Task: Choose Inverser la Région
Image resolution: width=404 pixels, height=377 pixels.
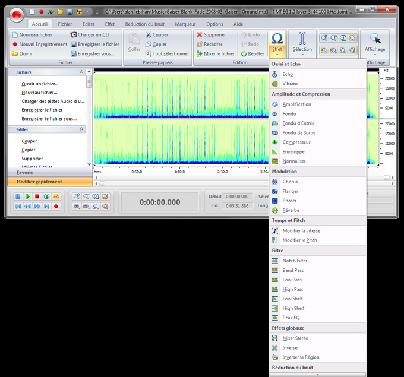Action: coord(318,357)
